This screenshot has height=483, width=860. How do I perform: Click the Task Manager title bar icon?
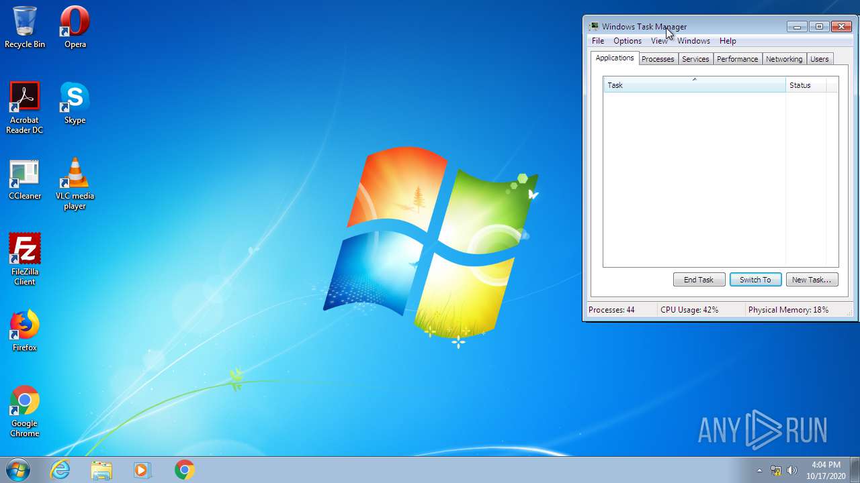tap(594, 27)
